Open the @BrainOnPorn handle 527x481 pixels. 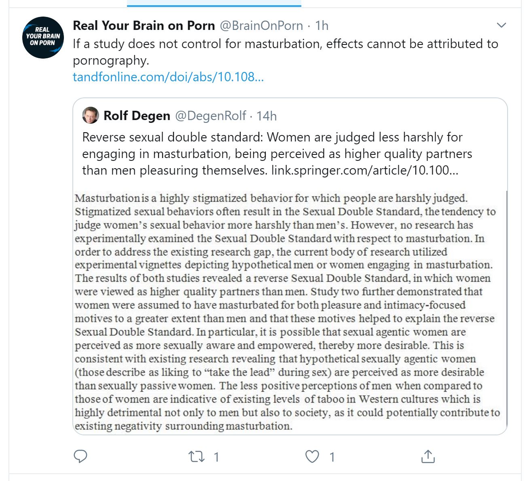click(261, 25)
